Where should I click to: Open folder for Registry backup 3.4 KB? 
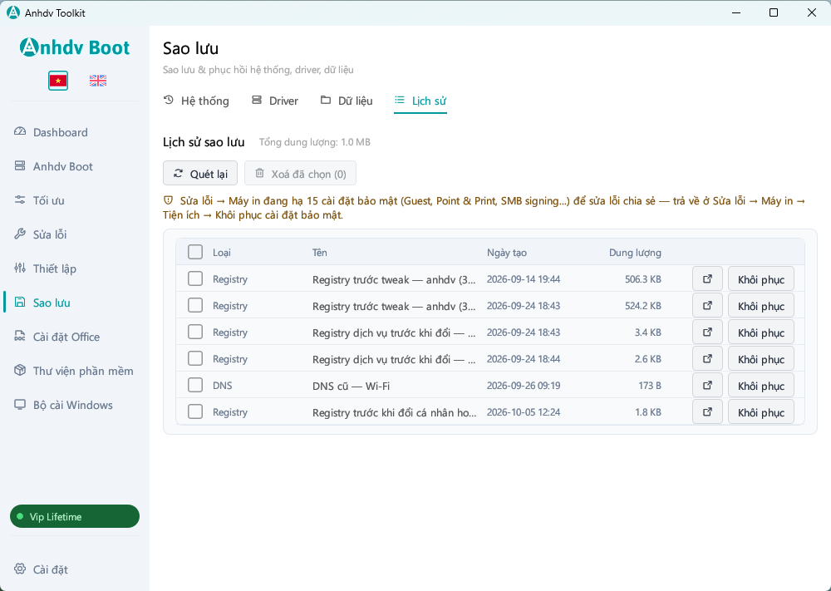point(707,332)
